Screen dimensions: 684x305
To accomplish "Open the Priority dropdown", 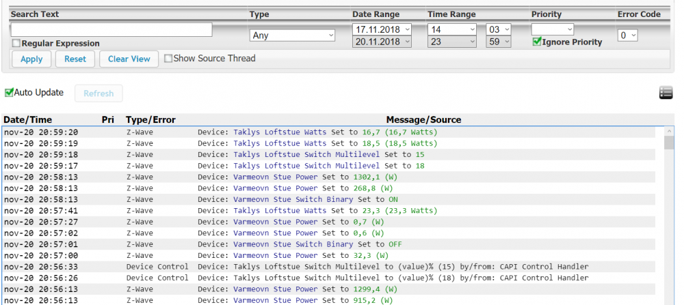I will (552, 29).
